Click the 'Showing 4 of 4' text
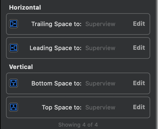The width and height of the screenshot is (158, 129). [78, 125]
